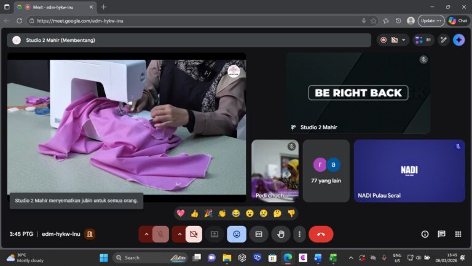Open the more options three-dot menu
This screenshot has height=266, width=472.
[x=299, y=234]
